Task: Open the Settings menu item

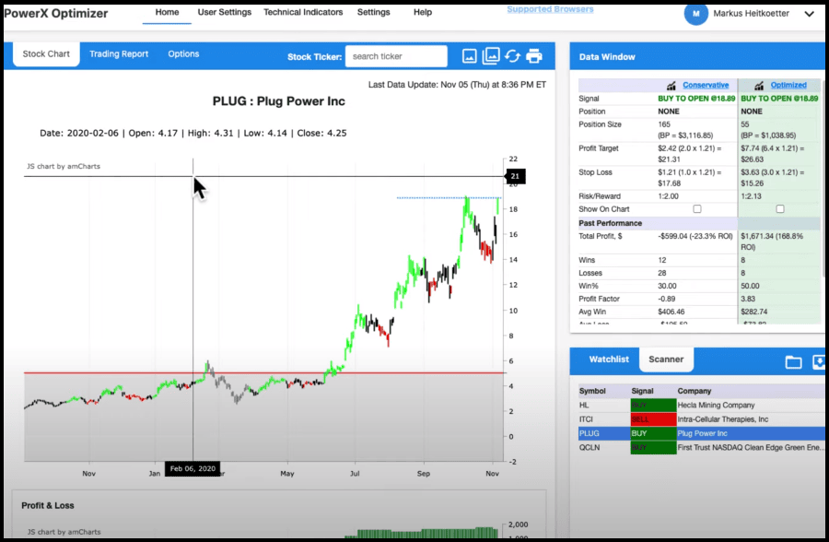Action: click(373, 12)
